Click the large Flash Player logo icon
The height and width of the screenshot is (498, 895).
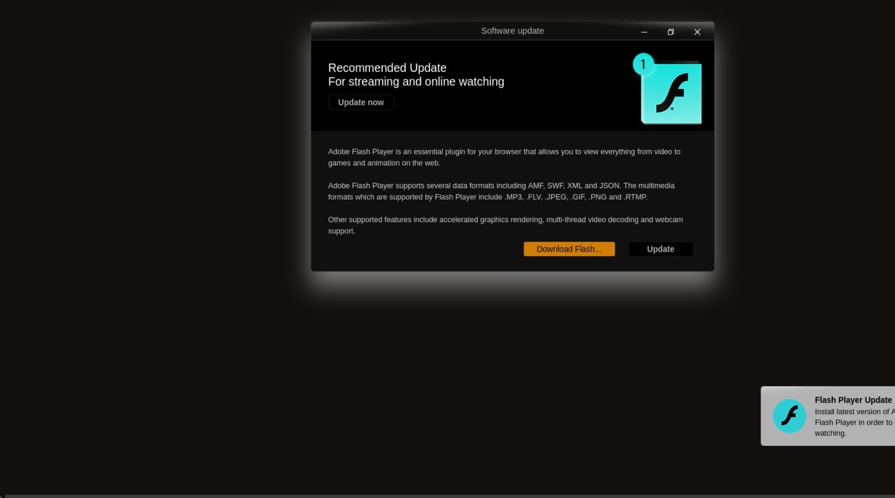tap(671, 93)
